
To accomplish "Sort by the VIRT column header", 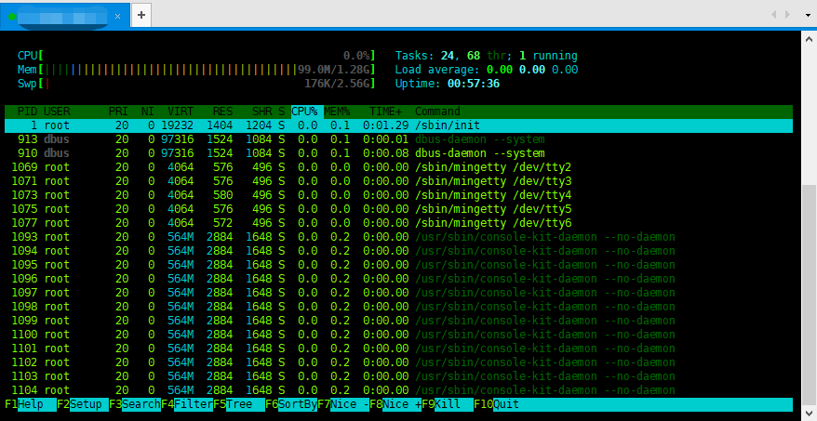I will point(181,112).
